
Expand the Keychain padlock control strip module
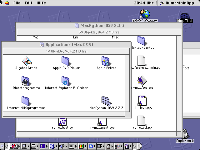click(110, 146)
